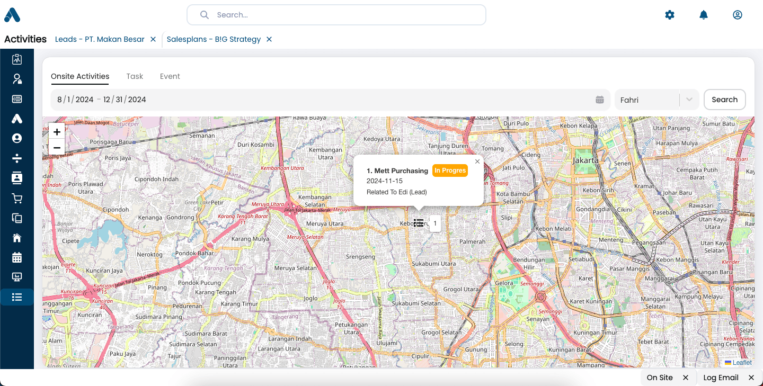Image resolution: width=763 pixels, height=386 pixels.
Task: Open the On Site bottom panel
Action: [660, 378]
